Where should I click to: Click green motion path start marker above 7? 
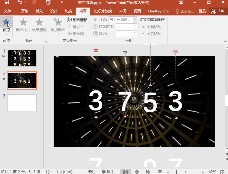tap(125, 52)
